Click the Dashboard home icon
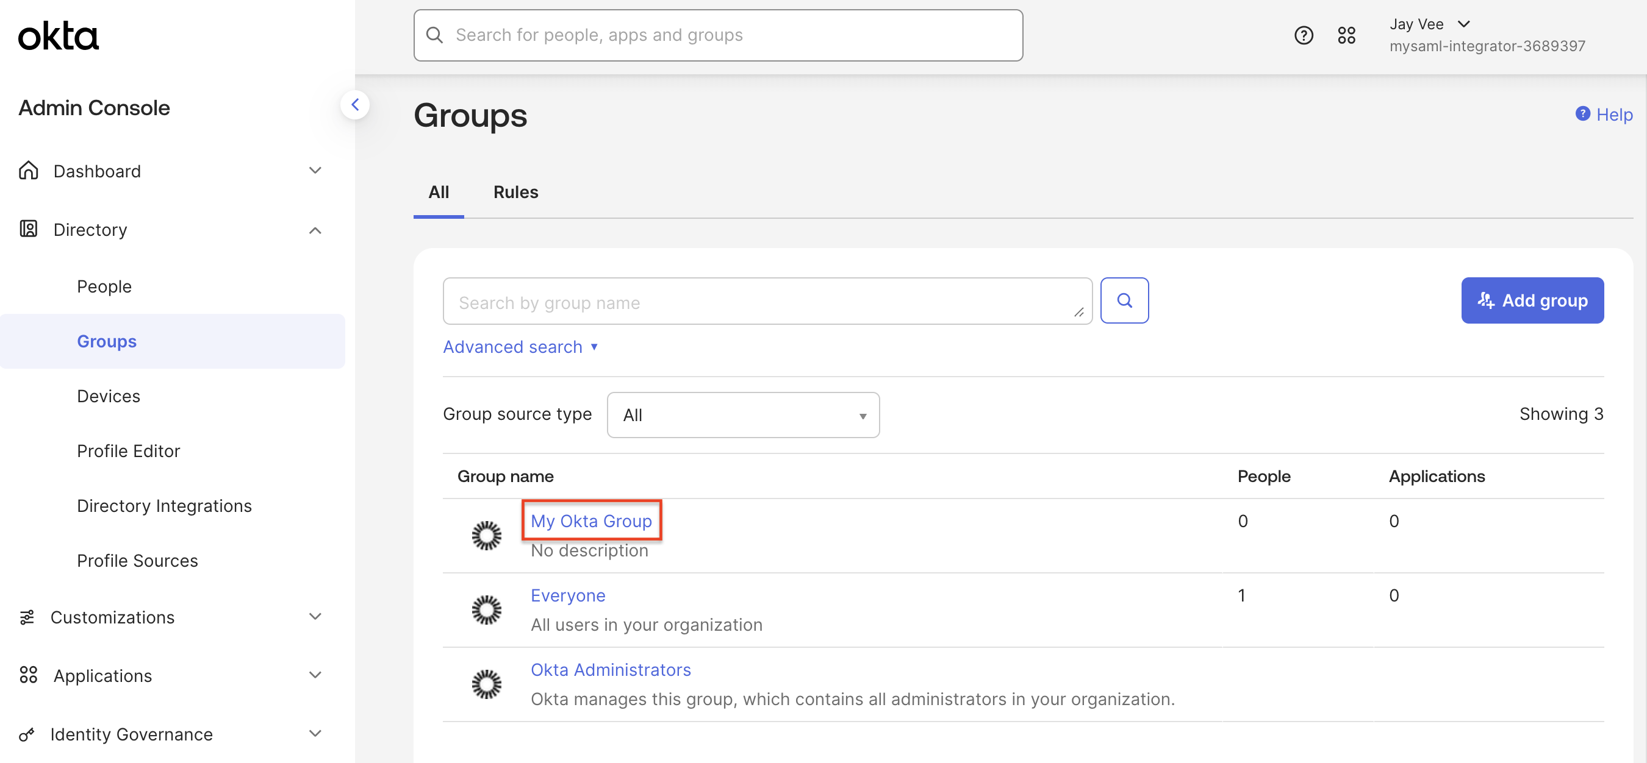Screen dimensions: 1647x763 [28, 171]
